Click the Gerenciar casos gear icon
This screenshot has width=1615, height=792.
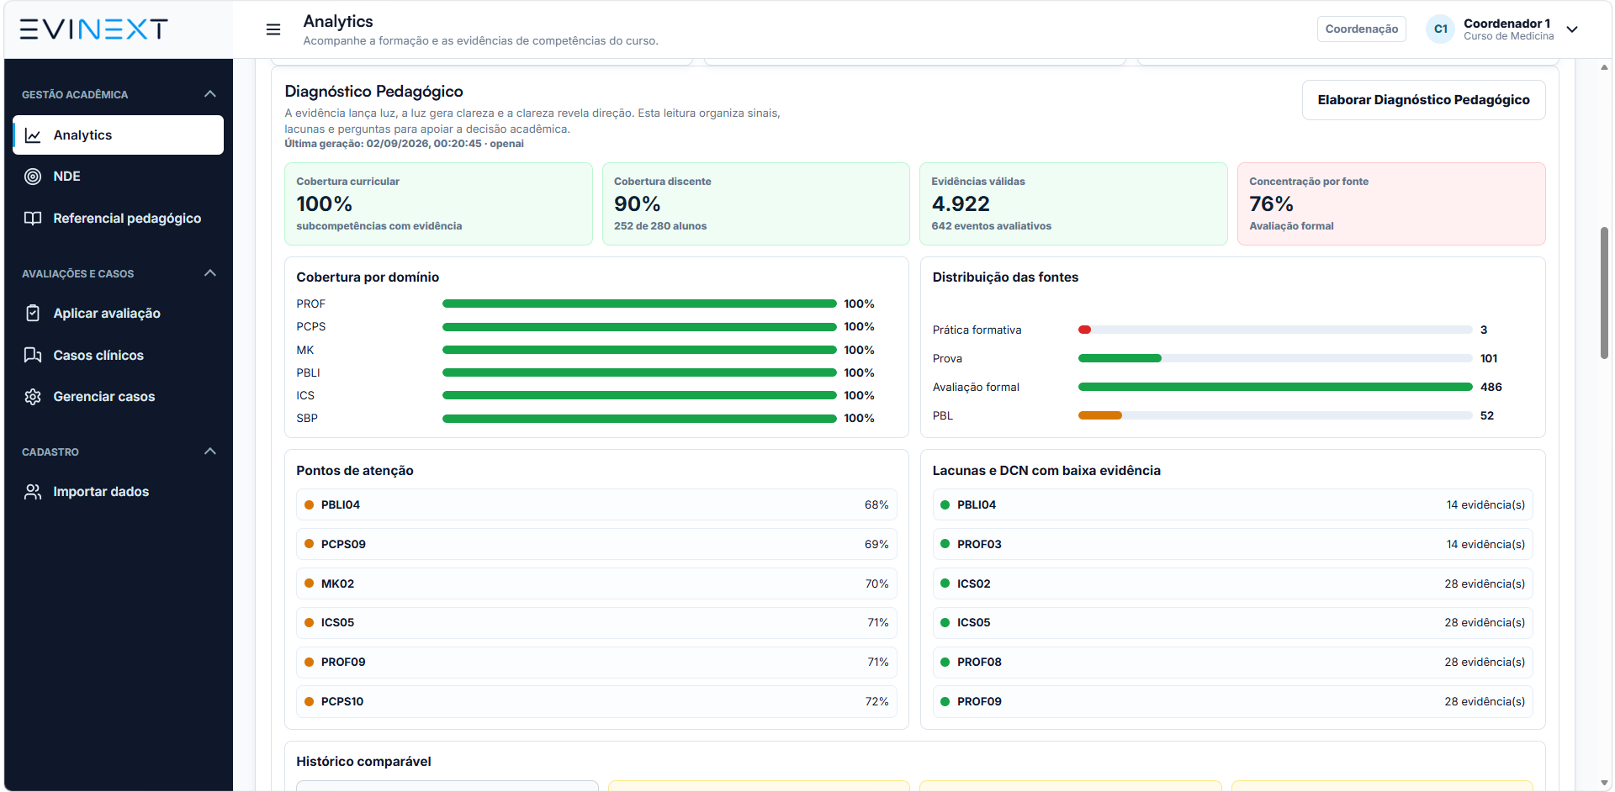(x=33, y=397)
